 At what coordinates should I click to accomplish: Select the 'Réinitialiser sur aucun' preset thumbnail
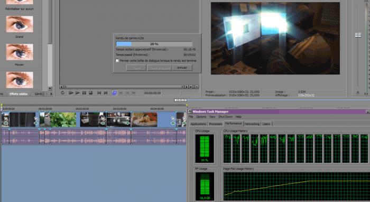click(x=20, y=2)
